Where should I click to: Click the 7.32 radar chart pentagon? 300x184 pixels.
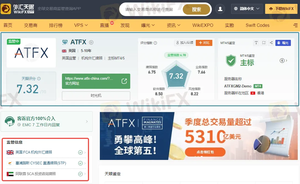[x=176, y=76]
